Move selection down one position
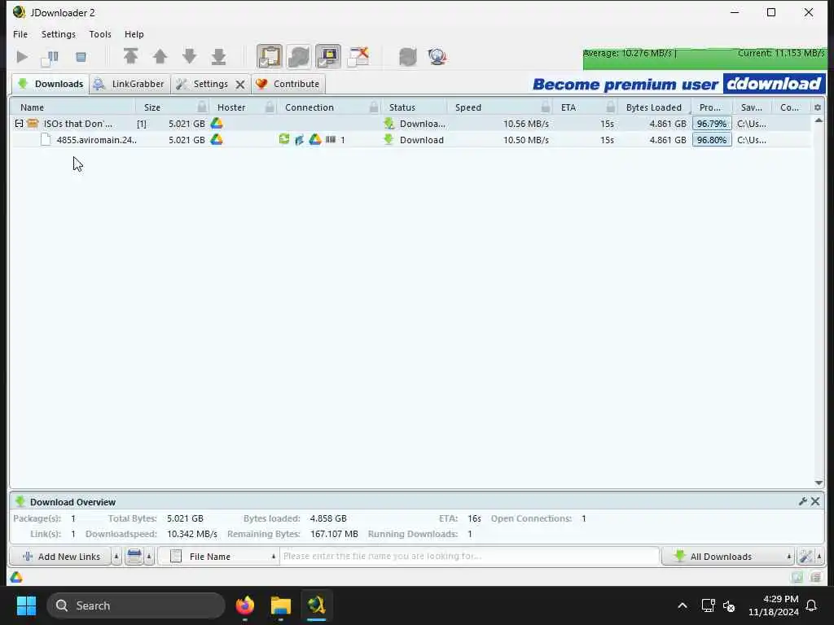 (x=189, y=56)
